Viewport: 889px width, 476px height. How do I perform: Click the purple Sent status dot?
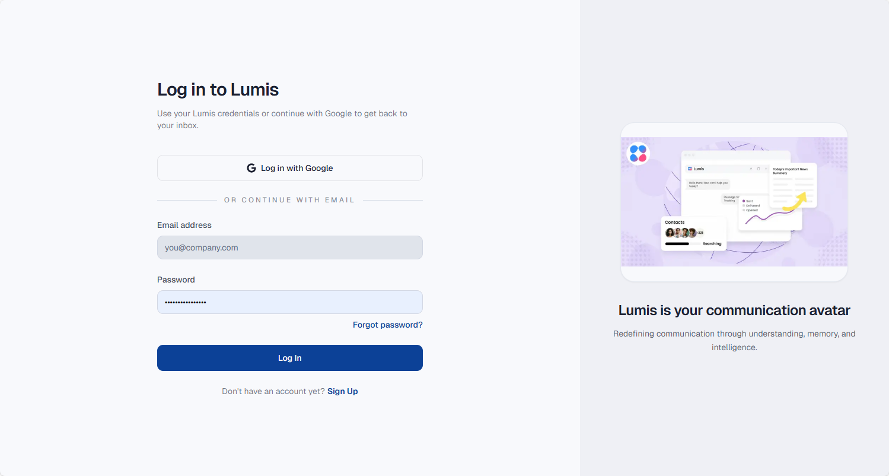point(744,201)
